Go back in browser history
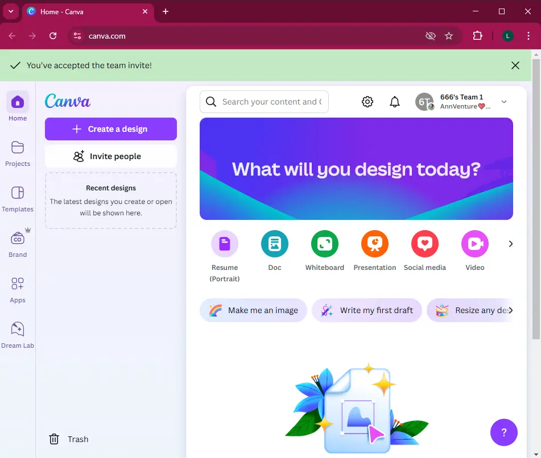Image resolution: width=541 pixels, height=458 pixels. tap(12, 36)
